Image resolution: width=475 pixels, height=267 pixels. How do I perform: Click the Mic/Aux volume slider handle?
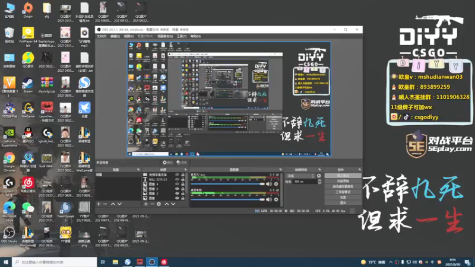[x=262, y=184]
